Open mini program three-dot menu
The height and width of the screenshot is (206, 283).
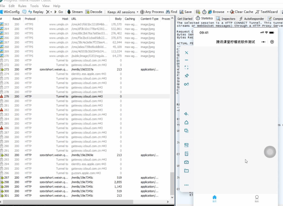point(263,42)
